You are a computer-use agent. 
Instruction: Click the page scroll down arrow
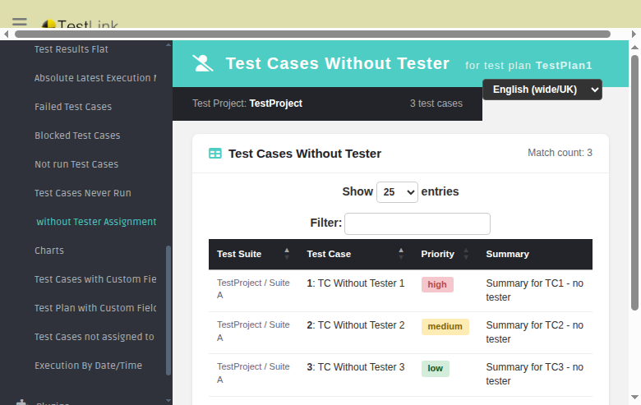pyautogui.click(x=634, y=397)
